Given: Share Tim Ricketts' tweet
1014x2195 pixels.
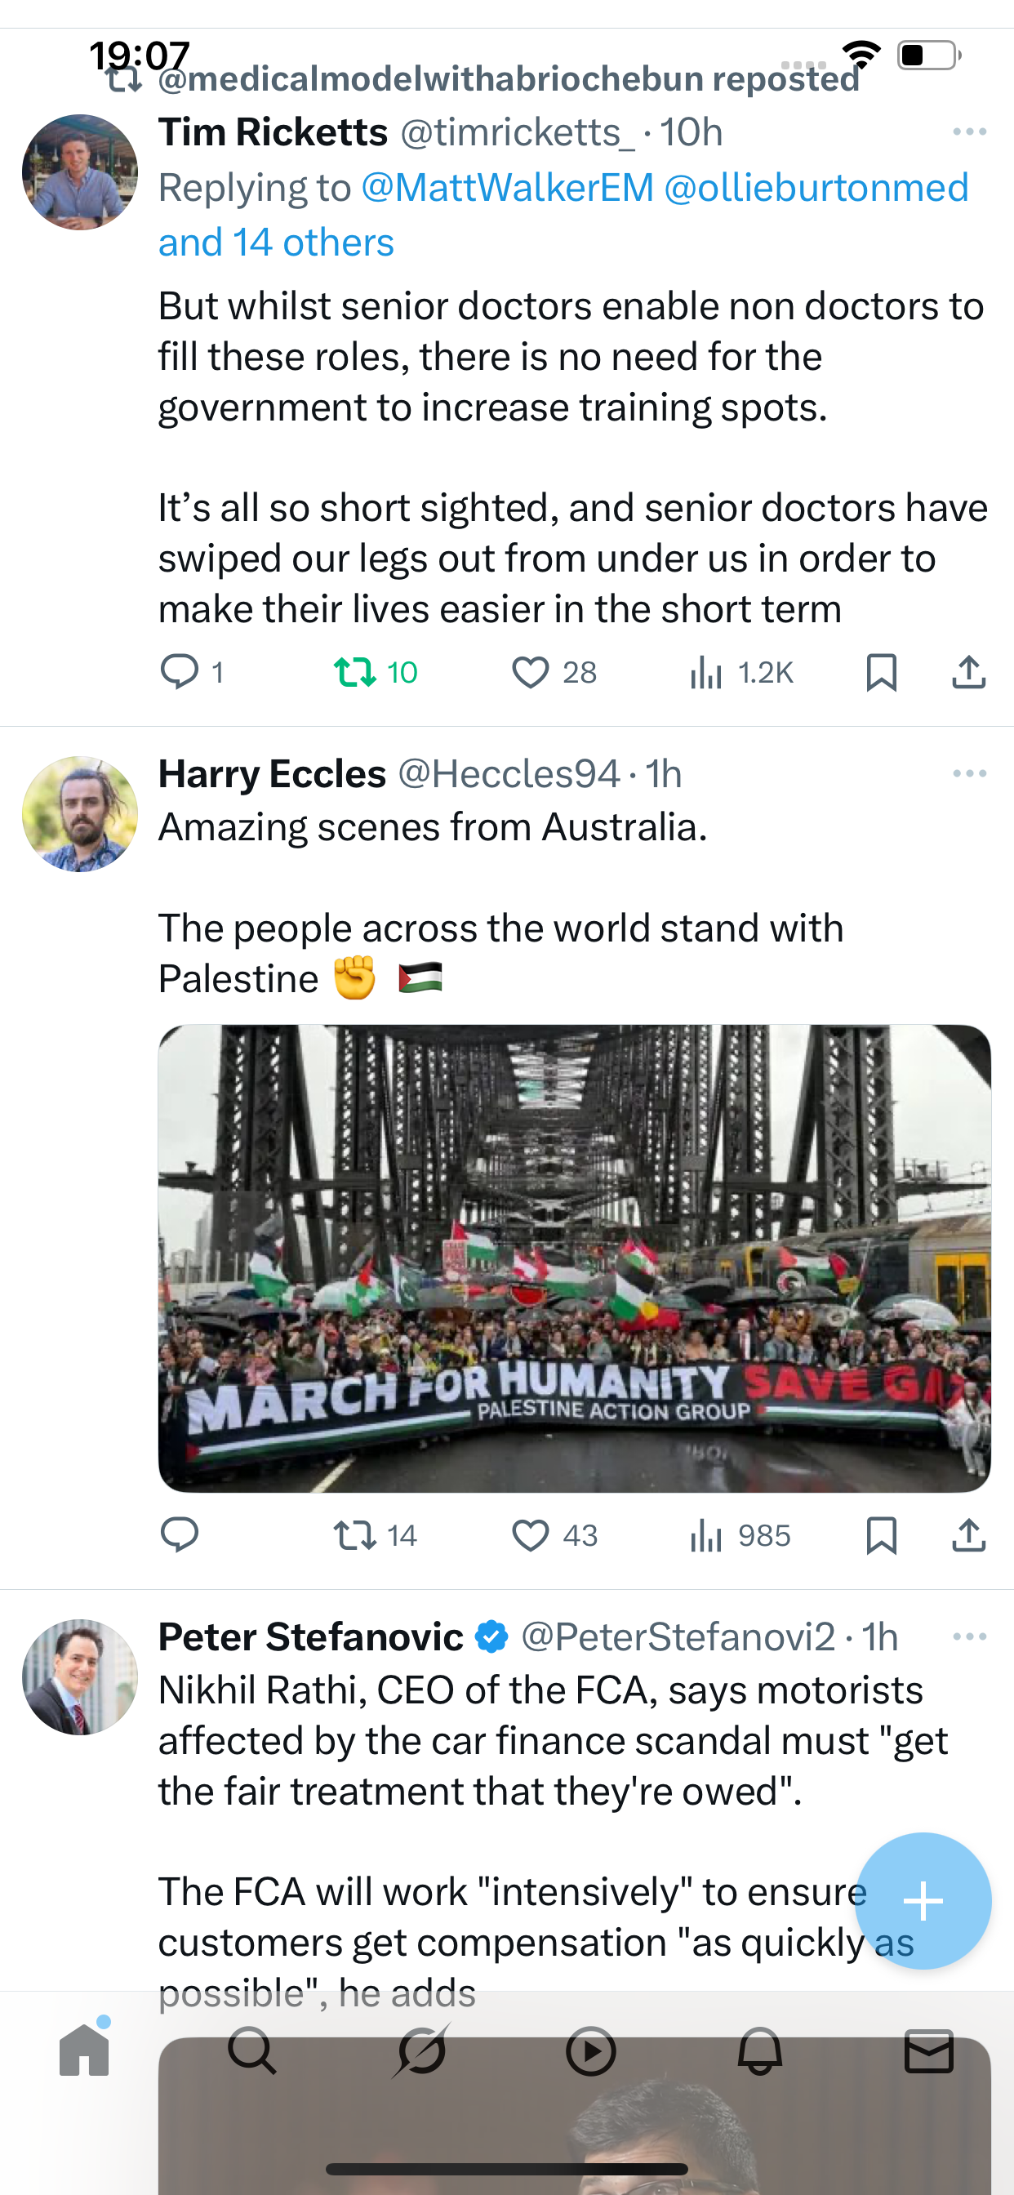Looking at the screenshot, I should (x=968, y=671).
